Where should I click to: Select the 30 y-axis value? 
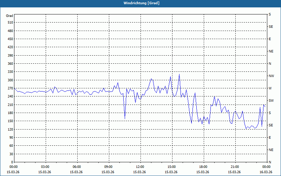tap(11, 154)
